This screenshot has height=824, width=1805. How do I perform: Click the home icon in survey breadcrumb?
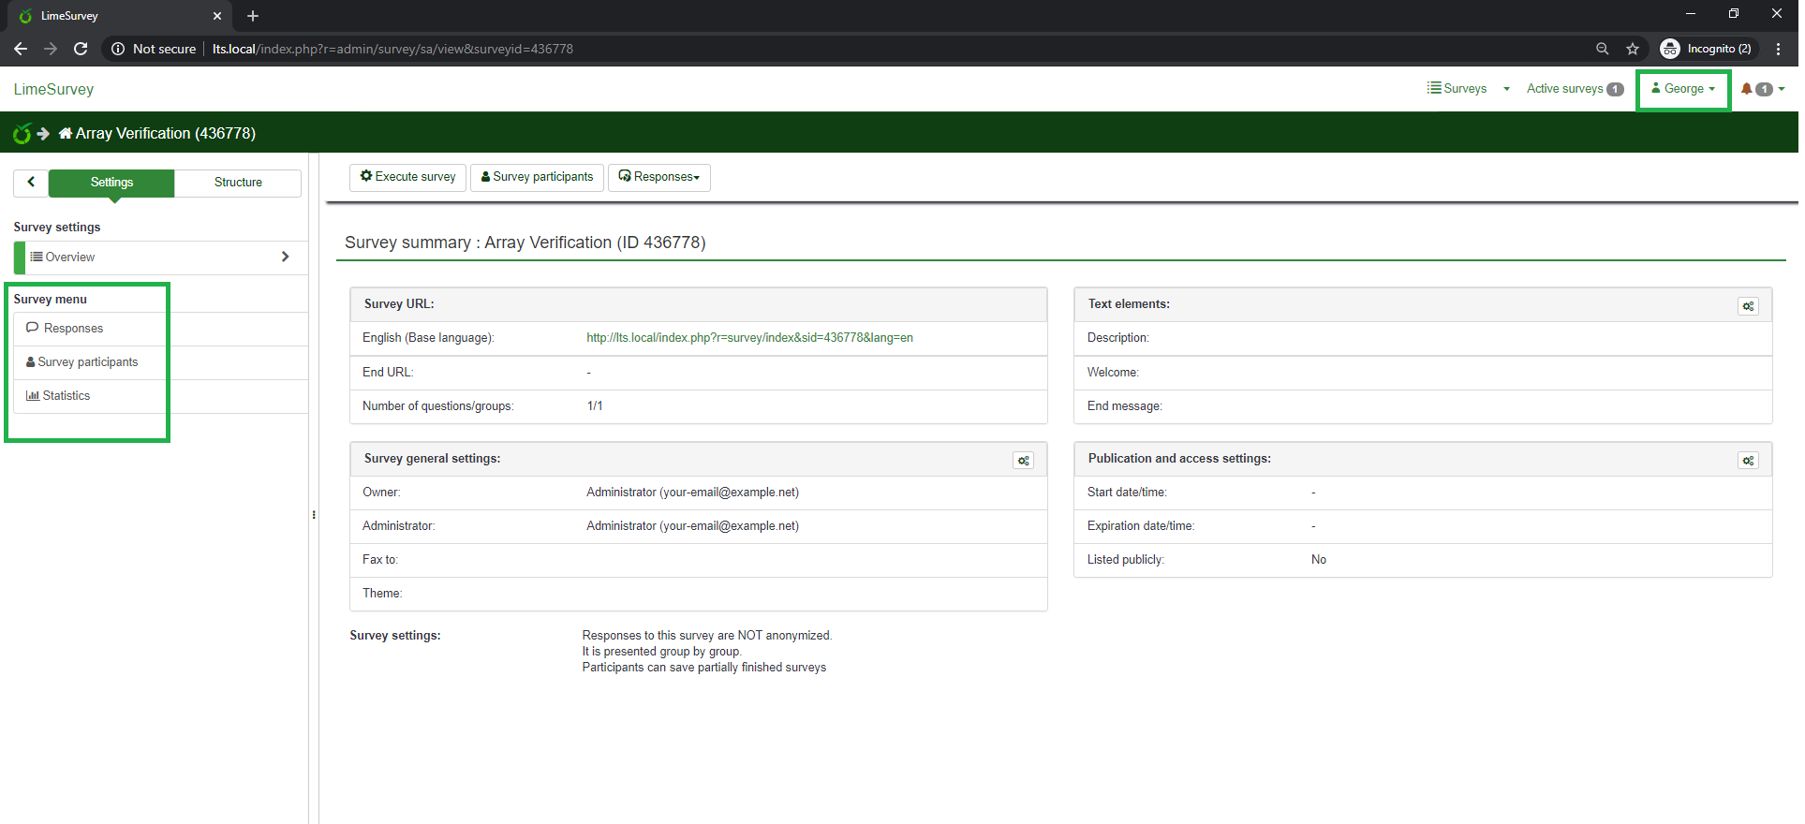coord(65,134)
